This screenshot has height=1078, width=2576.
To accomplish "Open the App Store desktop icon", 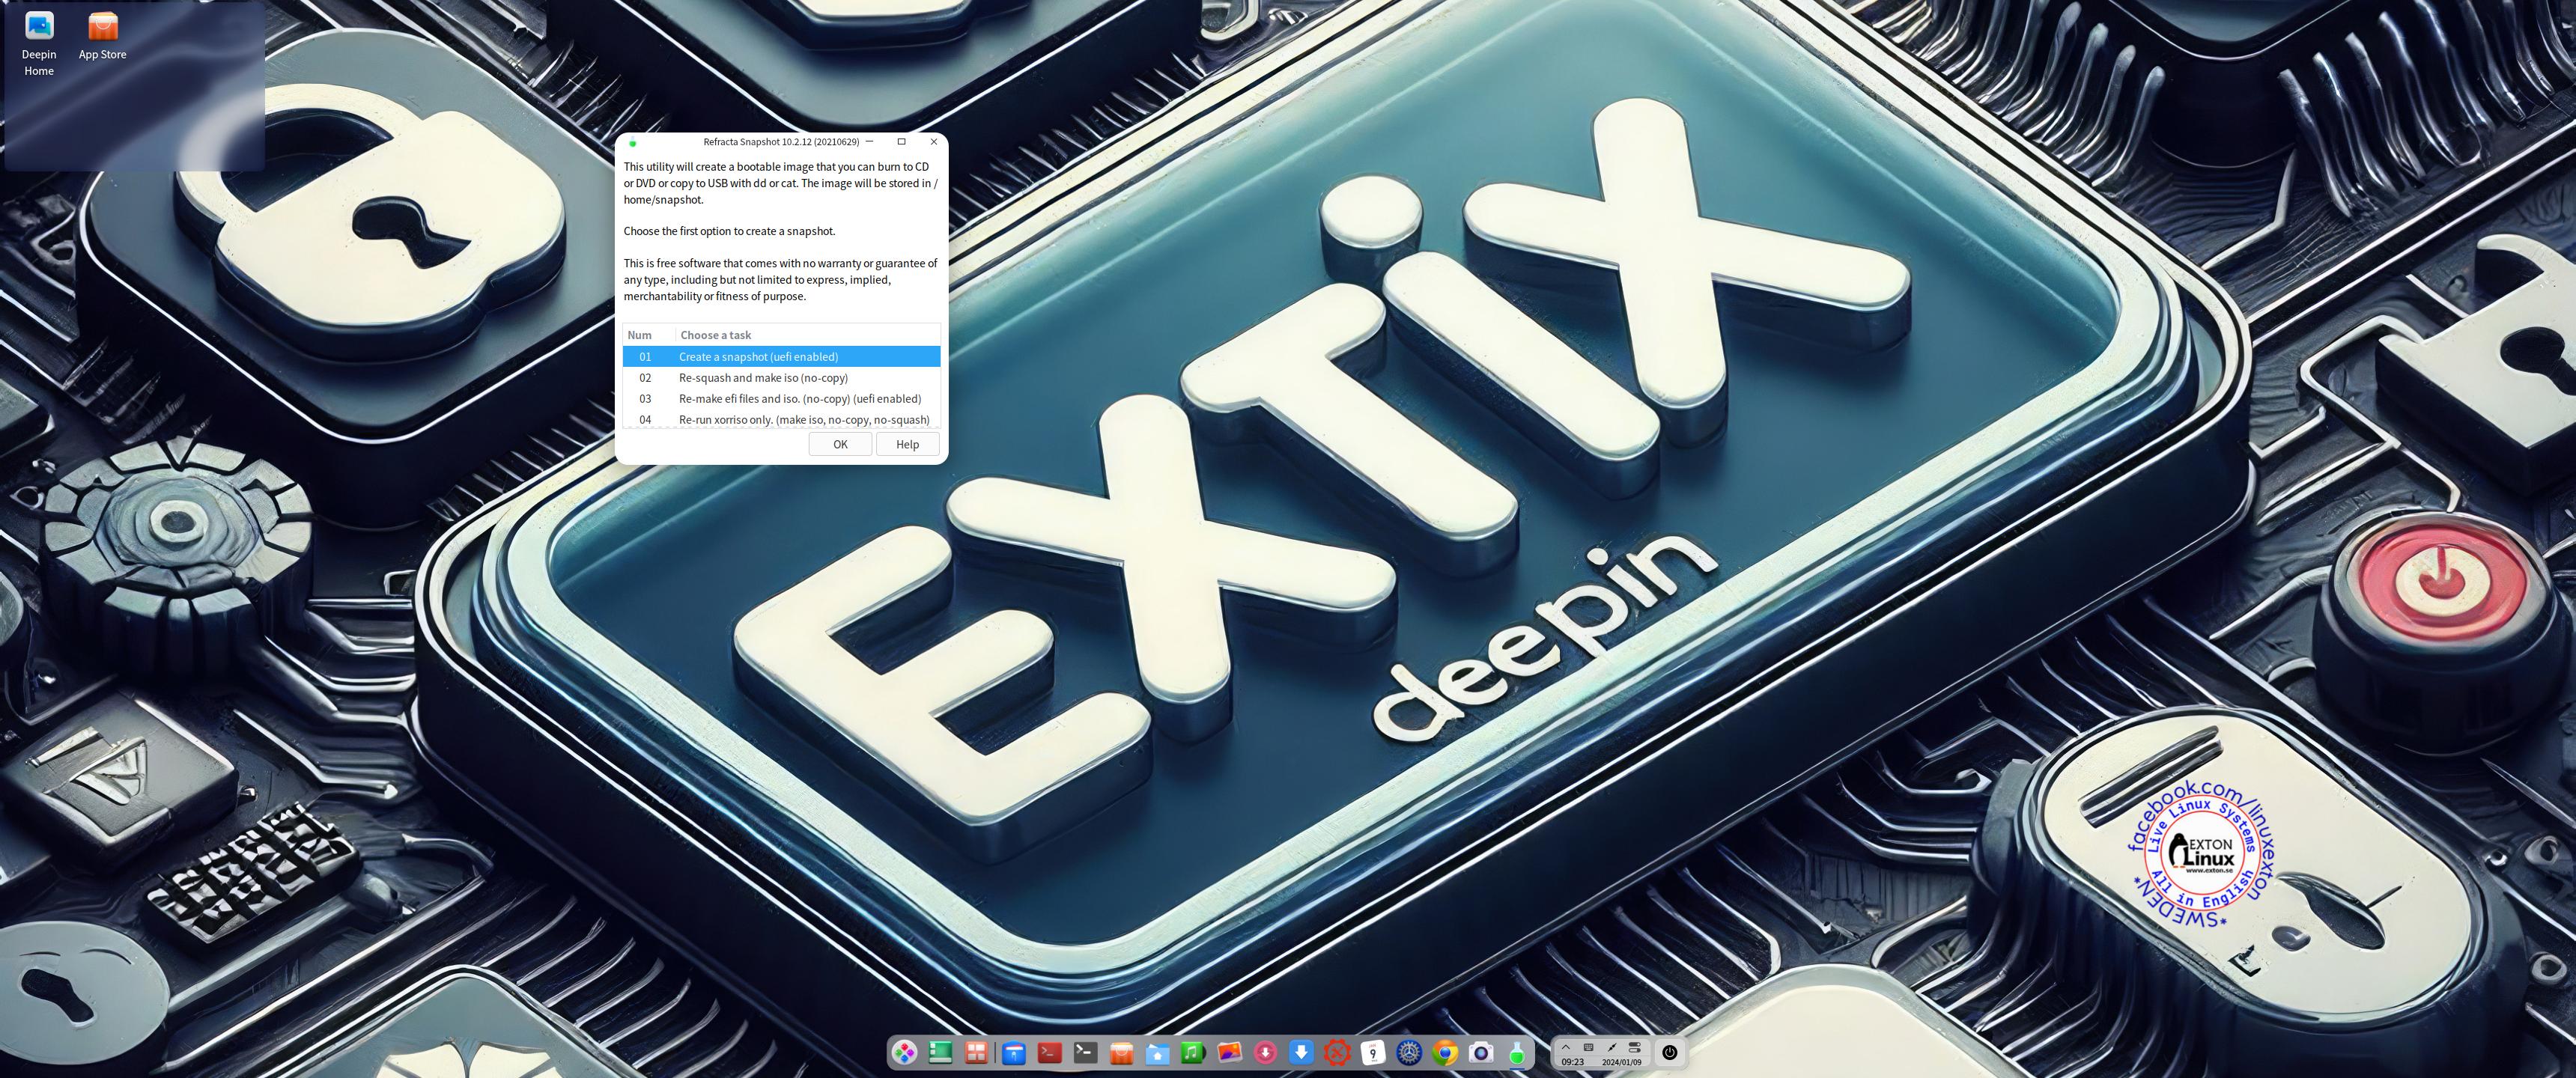I will tap(103, 35).
